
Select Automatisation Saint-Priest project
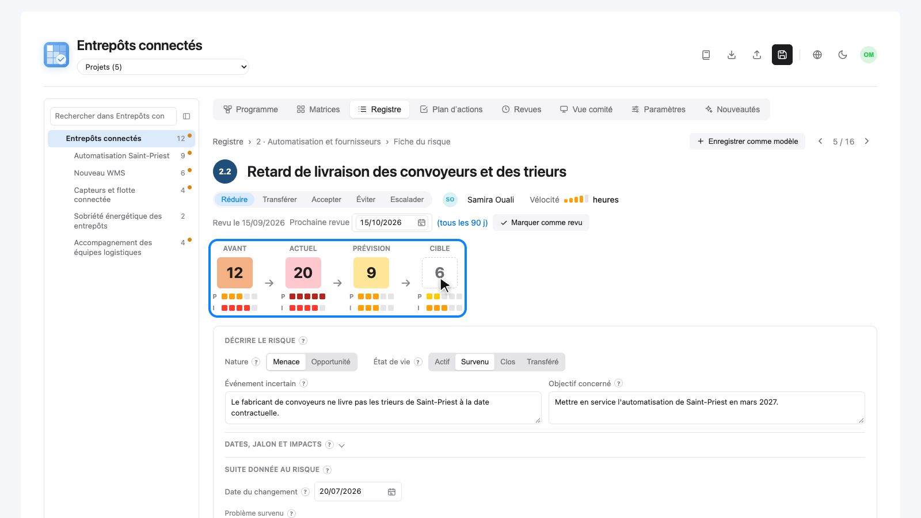[x=121, y=156]
